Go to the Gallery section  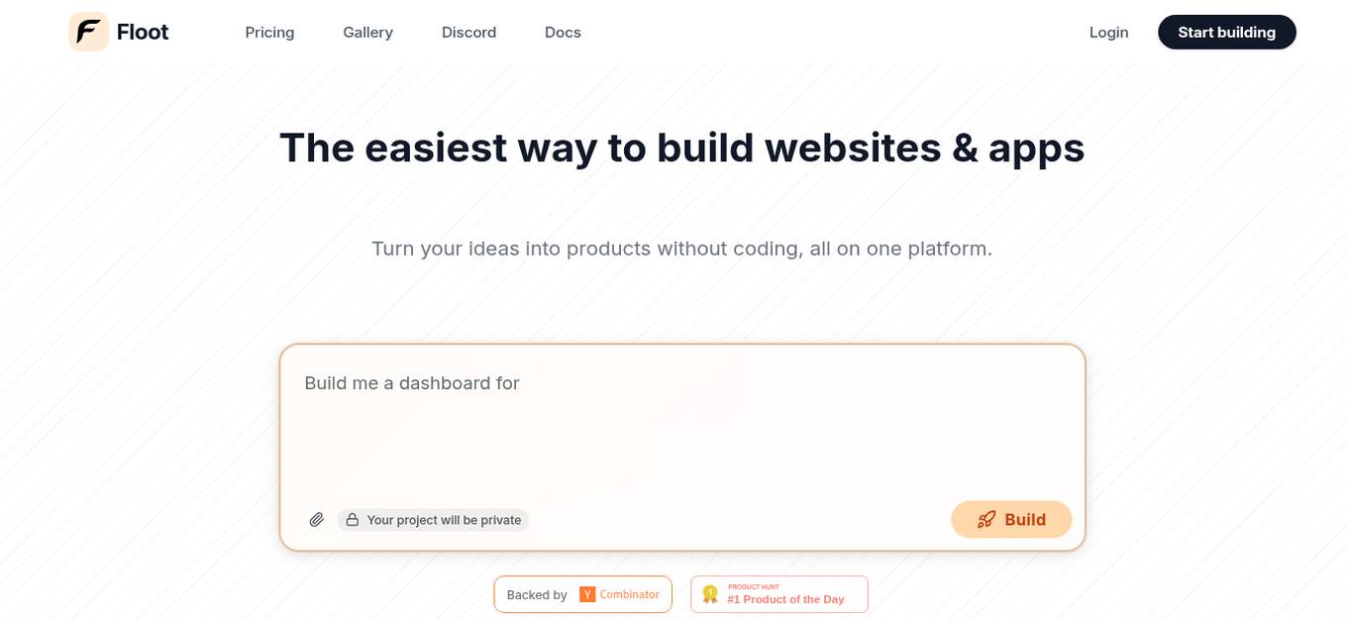tap(367, 33)
